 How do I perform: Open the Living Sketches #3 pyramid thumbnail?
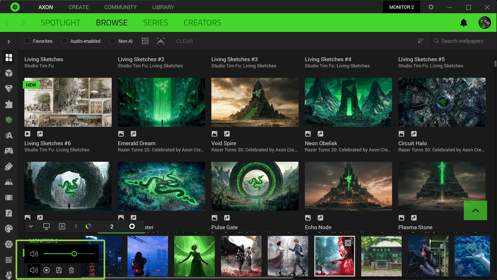tap(255, 102)
